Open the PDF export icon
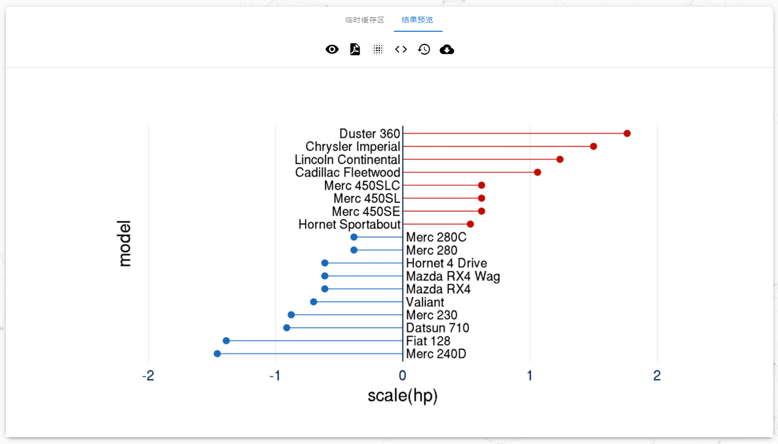The image size is (778, 444). (355, 50)
